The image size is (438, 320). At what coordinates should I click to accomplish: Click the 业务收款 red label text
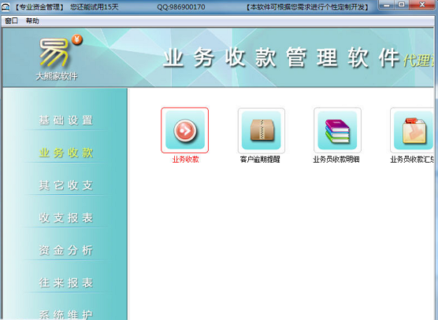(185, 160)
